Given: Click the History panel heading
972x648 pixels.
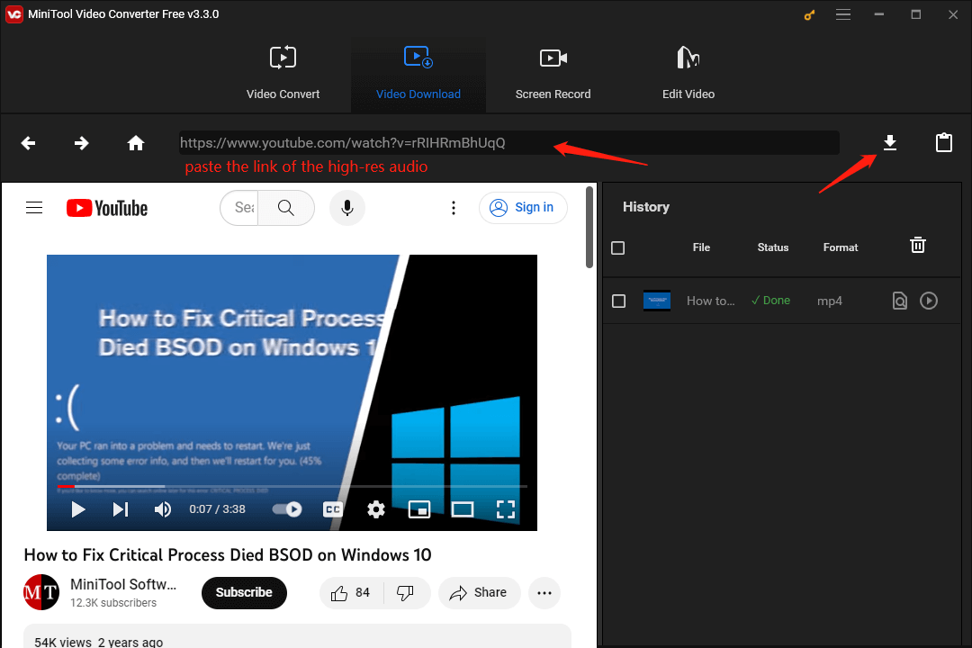Looking at the screenshot, I should pos(646,207).
